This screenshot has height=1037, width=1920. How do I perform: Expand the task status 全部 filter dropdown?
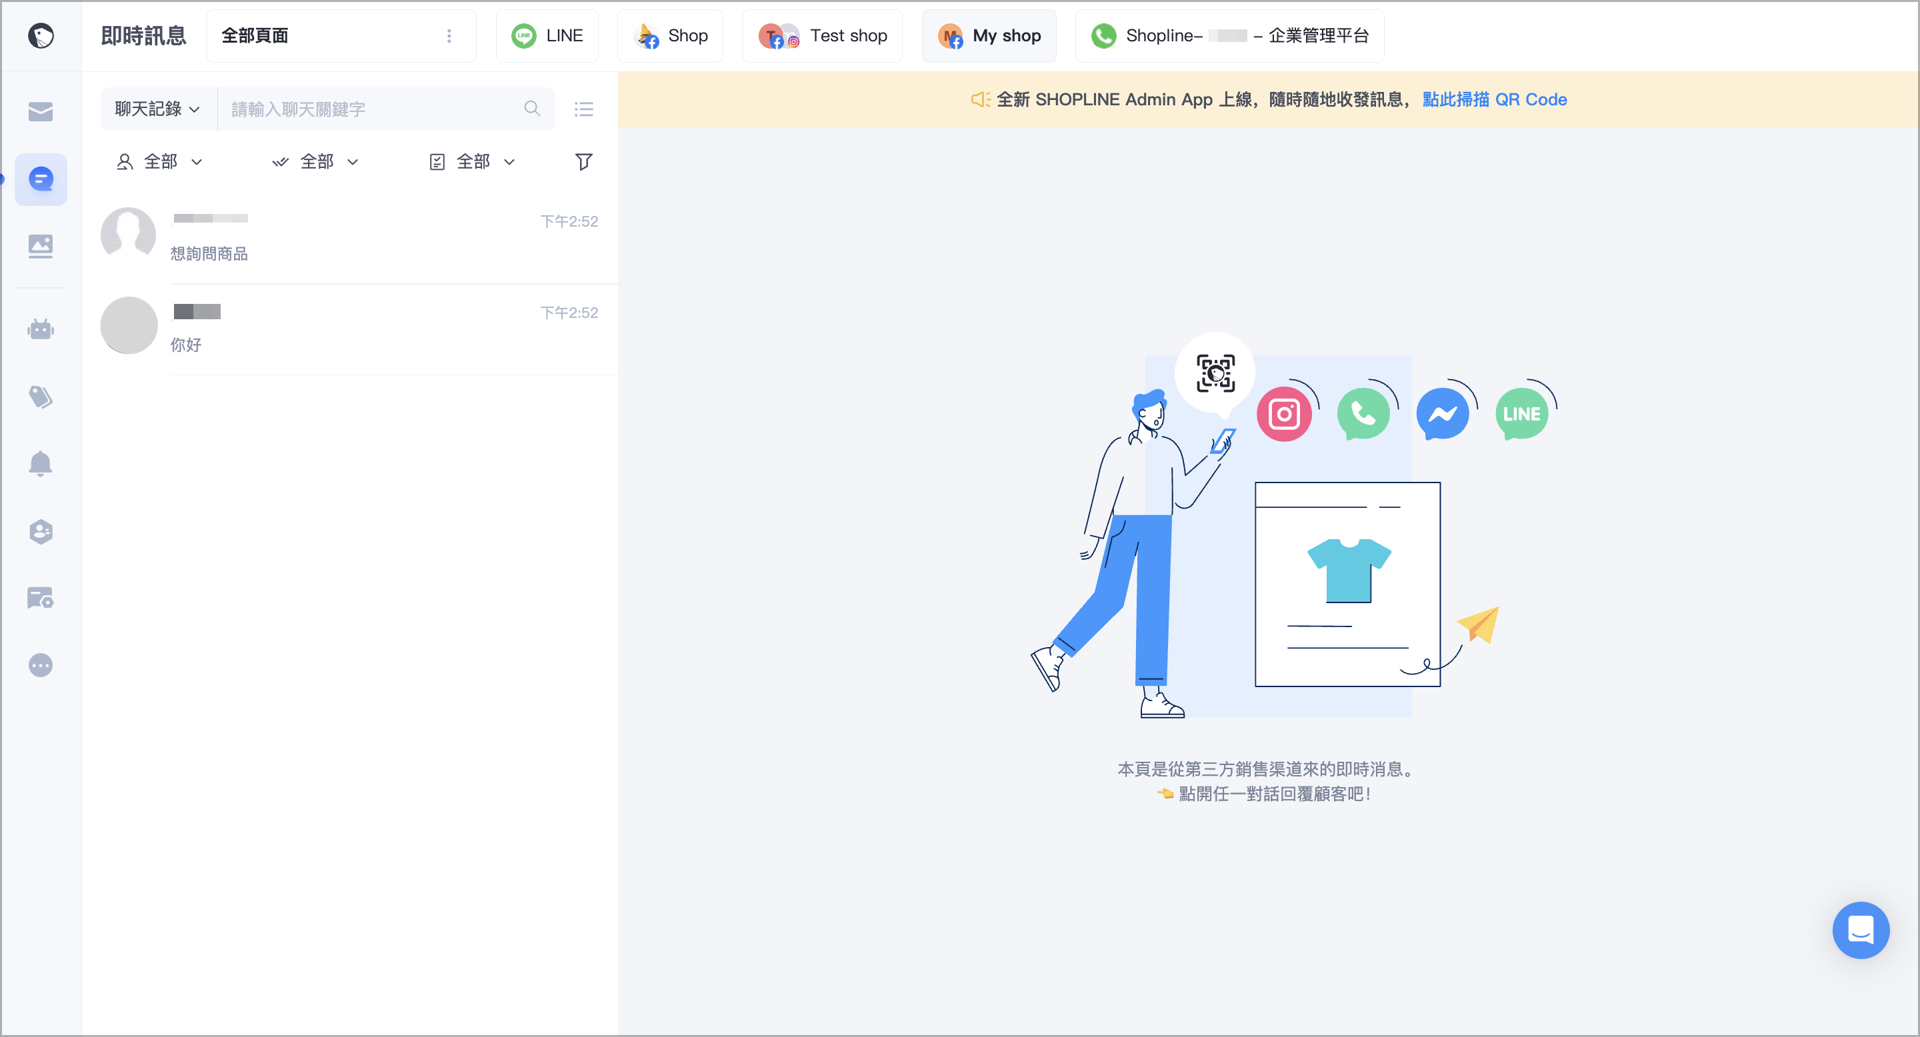(x=473, y=162)
